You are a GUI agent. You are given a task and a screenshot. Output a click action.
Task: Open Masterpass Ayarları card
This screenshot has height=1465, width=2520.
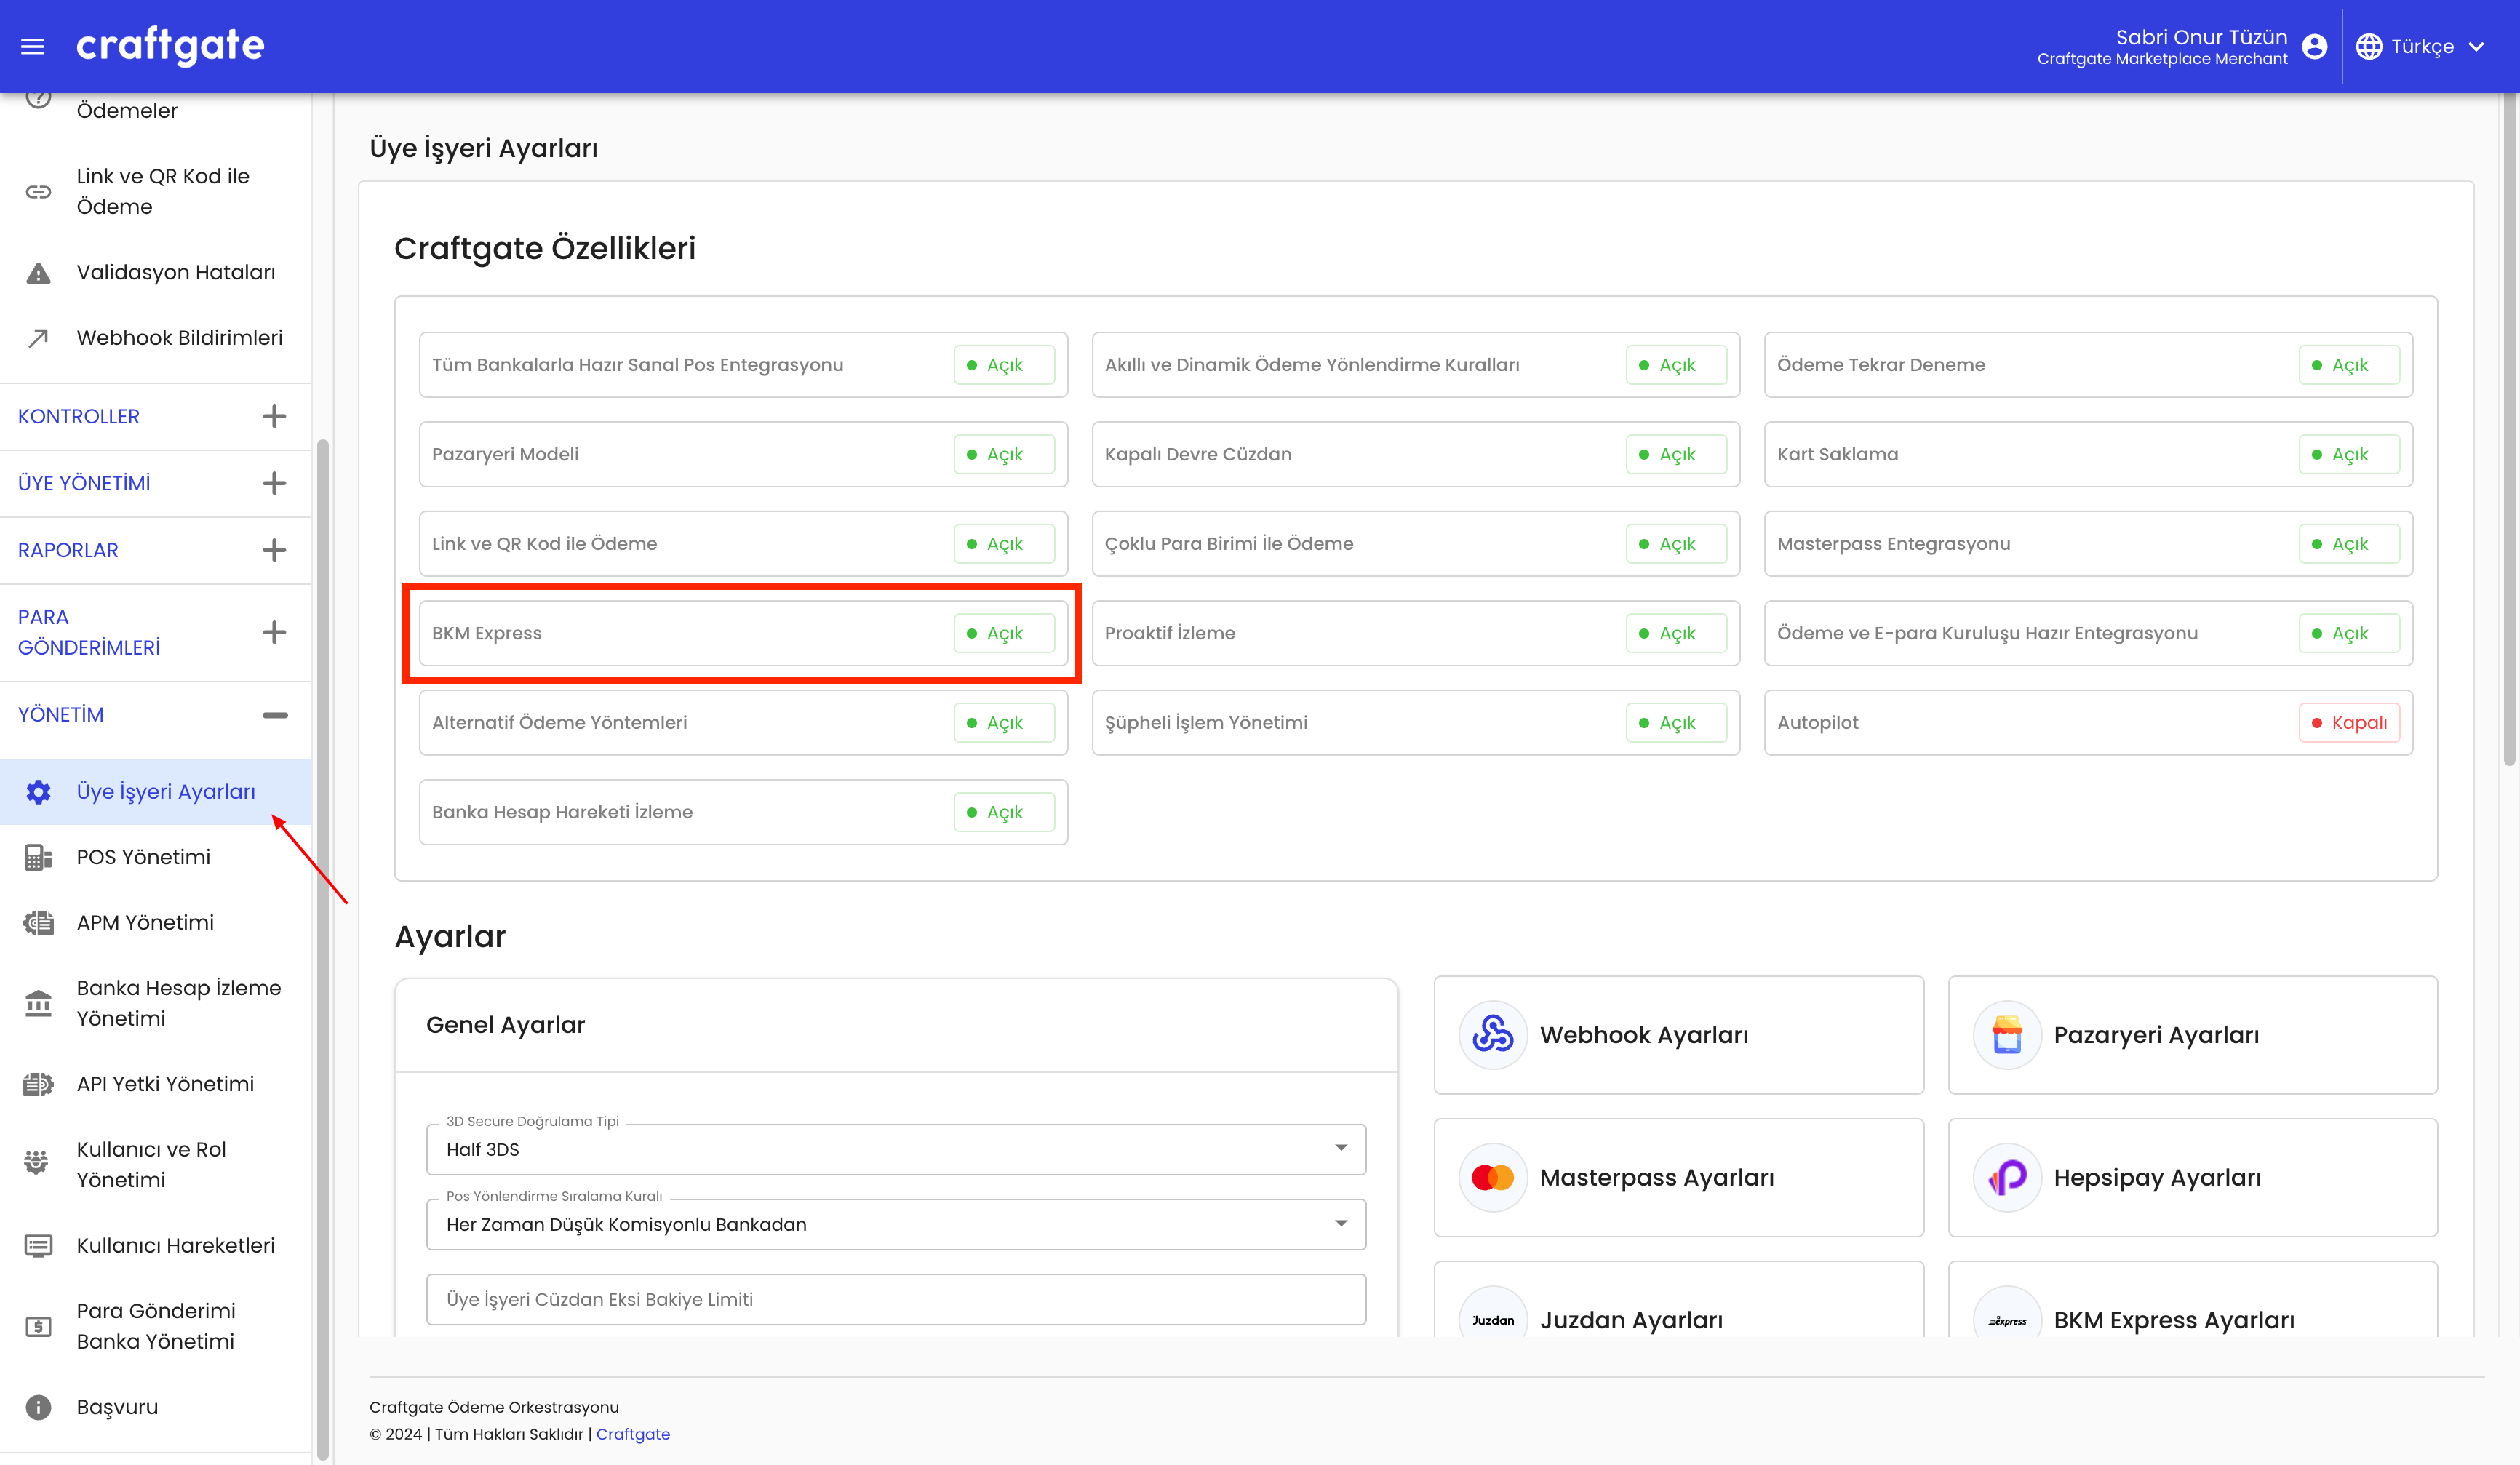(x=1678, y=1177)
